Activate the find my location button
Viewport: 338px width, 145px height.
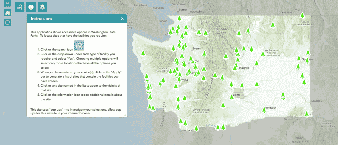[x=8, y=23]
